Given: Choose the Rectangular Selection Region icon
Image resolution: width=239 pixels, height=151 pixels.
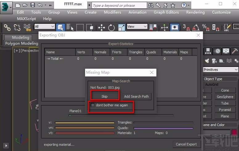Looking at the screenshot, I should click(80, 27).
